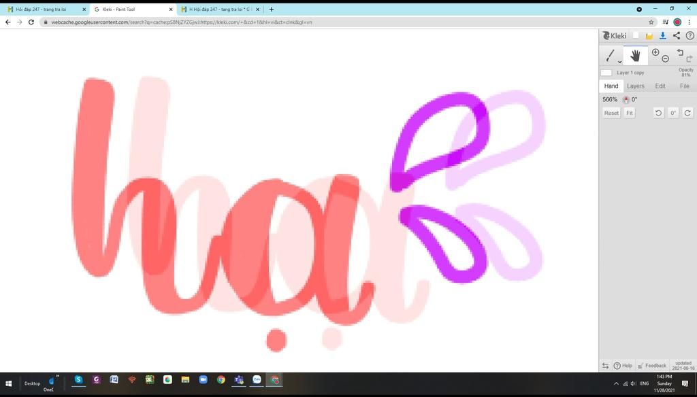
Task: Open Kleki help with top question-mark icon
Action: (x=690, y=35)
